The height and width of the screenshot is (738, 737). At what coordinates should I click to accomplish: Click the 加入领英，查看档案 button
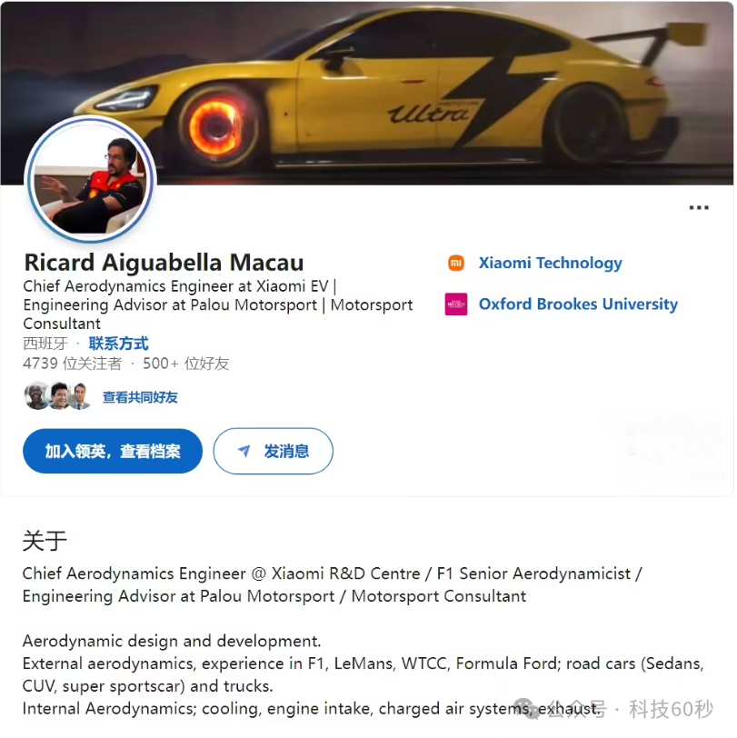[x=113, y=451]
